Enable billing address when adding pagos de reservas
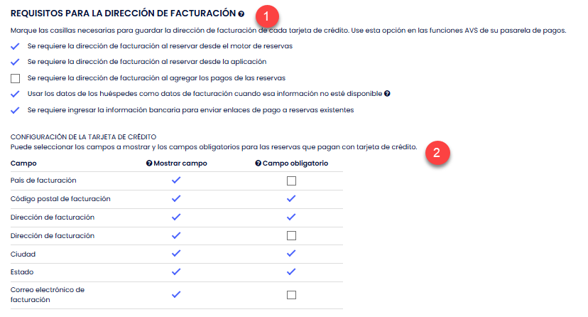This screenshot has height=317, width=588. click(16, 77)
